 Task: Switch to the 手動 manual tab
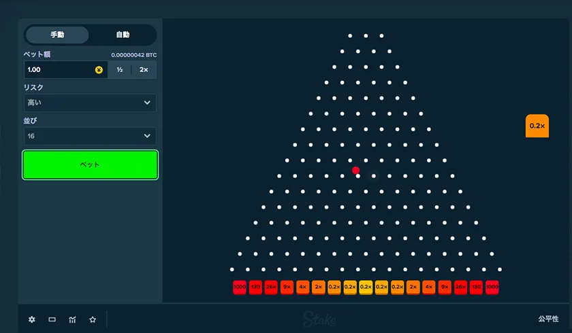[57, 35]
